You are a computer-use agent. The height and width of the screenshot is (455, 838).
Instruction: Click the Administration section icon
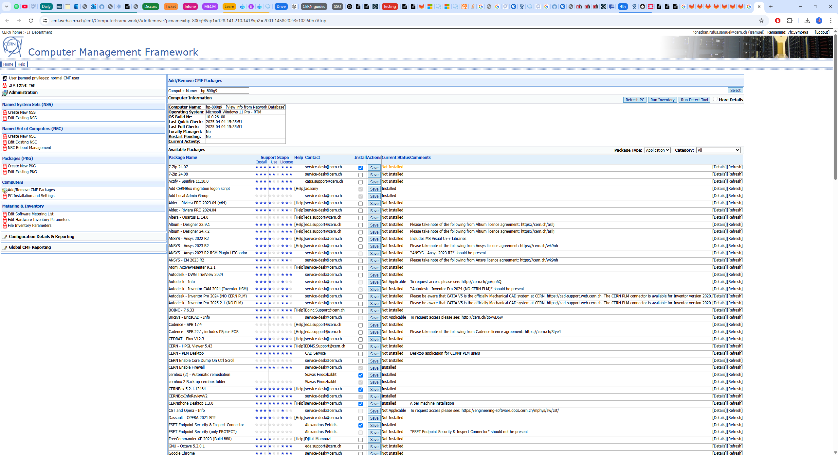(x=5, y=93)
